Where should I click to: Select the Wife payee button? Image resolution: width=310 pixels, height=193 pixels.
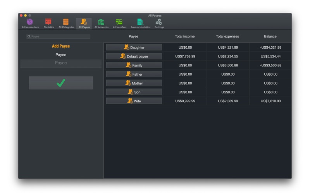coord(134,101)
